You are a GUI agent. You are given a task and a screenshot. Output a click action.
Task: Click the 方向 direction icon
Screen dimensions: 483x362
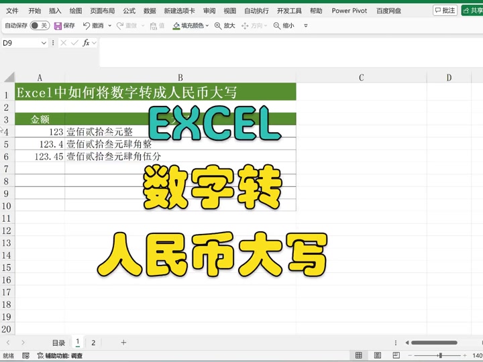pos(245,26)
